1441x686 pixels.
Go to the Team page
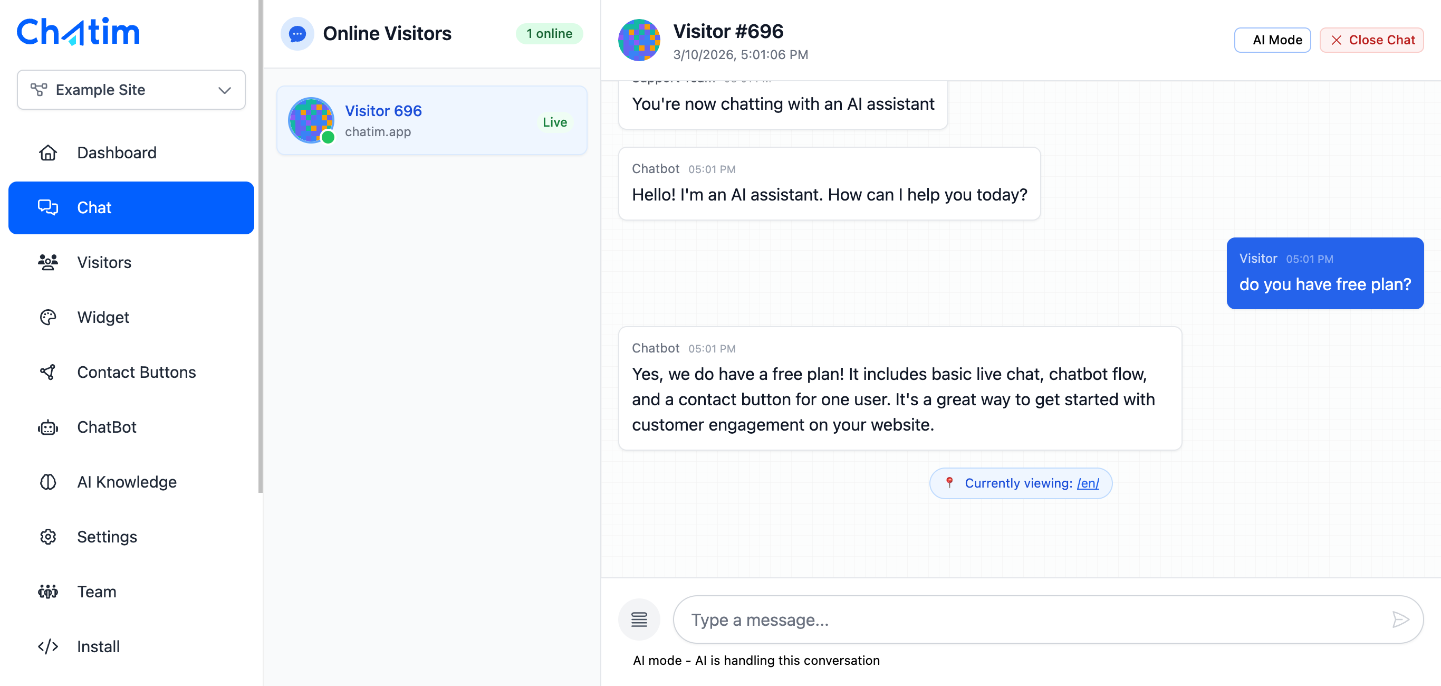(131, 592)
